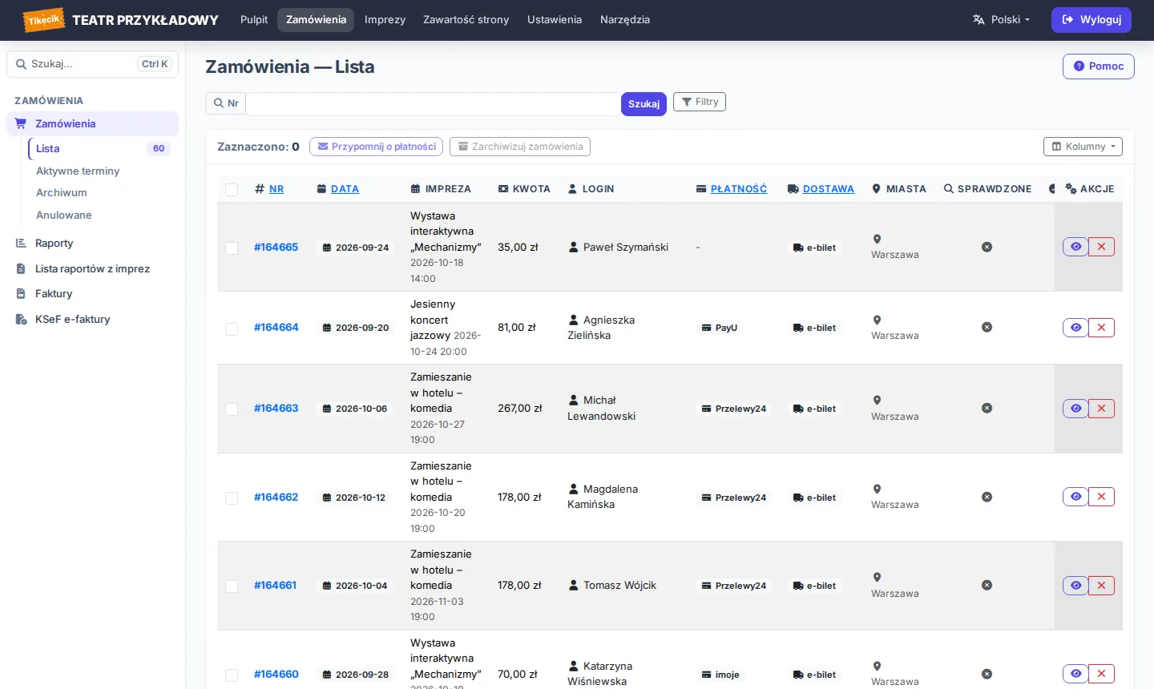The image size is (1154, 689).
Task: Open Faktury in the sidebar
Action: (x=92, y=294)
